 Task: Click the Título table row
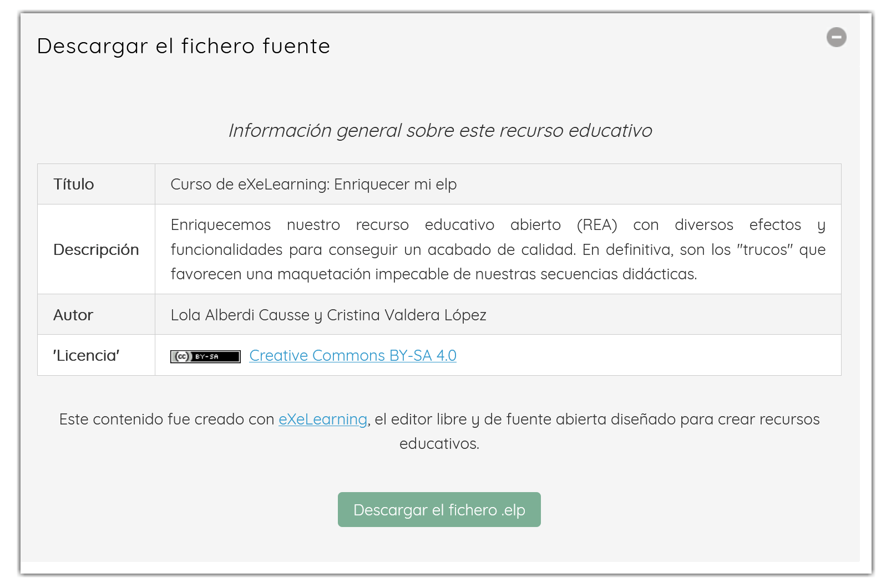tap(74, 184)
